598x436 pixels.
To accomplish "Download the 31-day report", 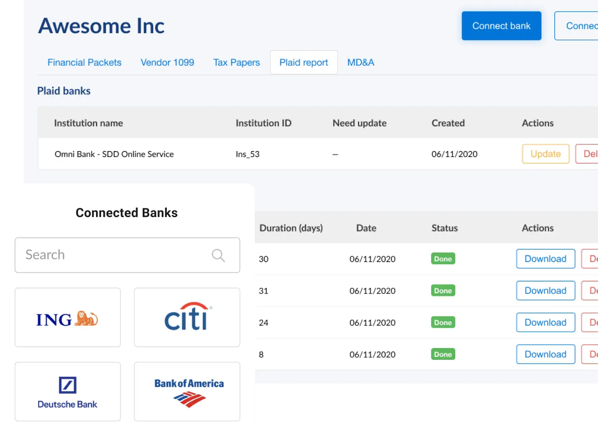I will [545, 290].
